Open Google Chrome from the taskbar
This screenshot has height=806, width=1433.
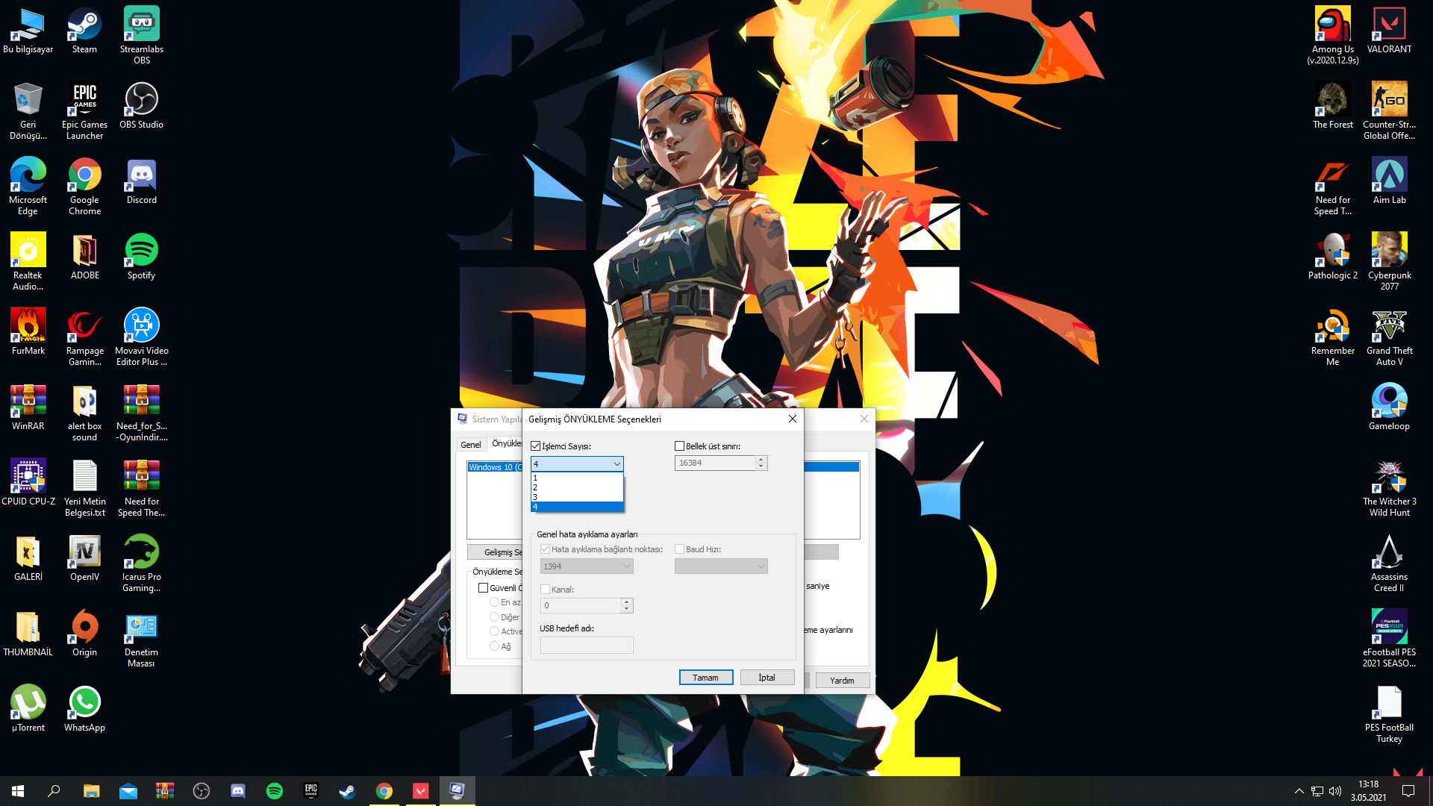[x=384, y=791]
